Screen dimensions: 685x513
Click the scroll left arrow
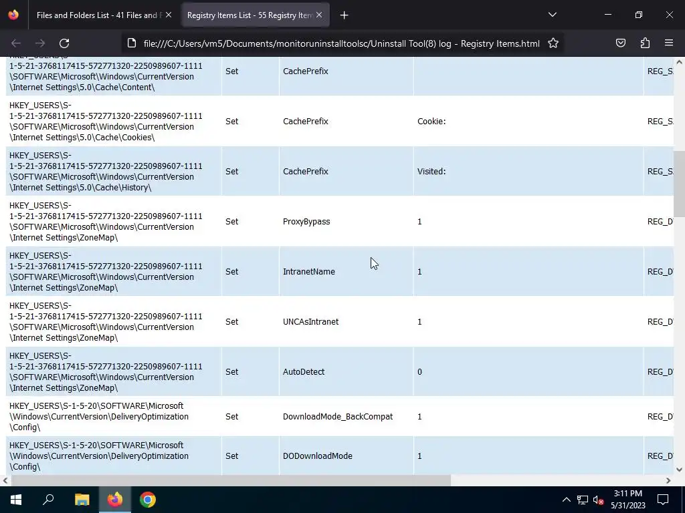[x=5, y=480]
